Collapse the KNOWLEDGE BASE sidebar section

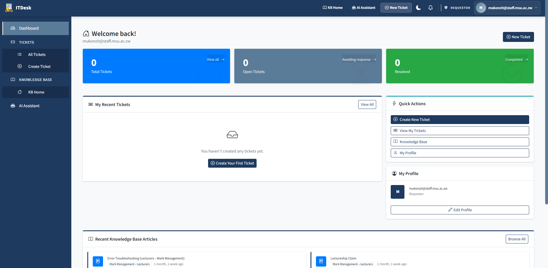[x=35, y=80]
